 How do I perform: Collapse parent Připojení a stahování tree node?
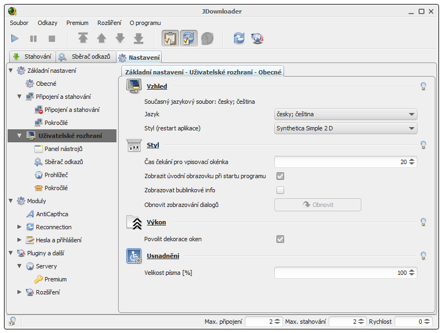click(x=19, y=97)
